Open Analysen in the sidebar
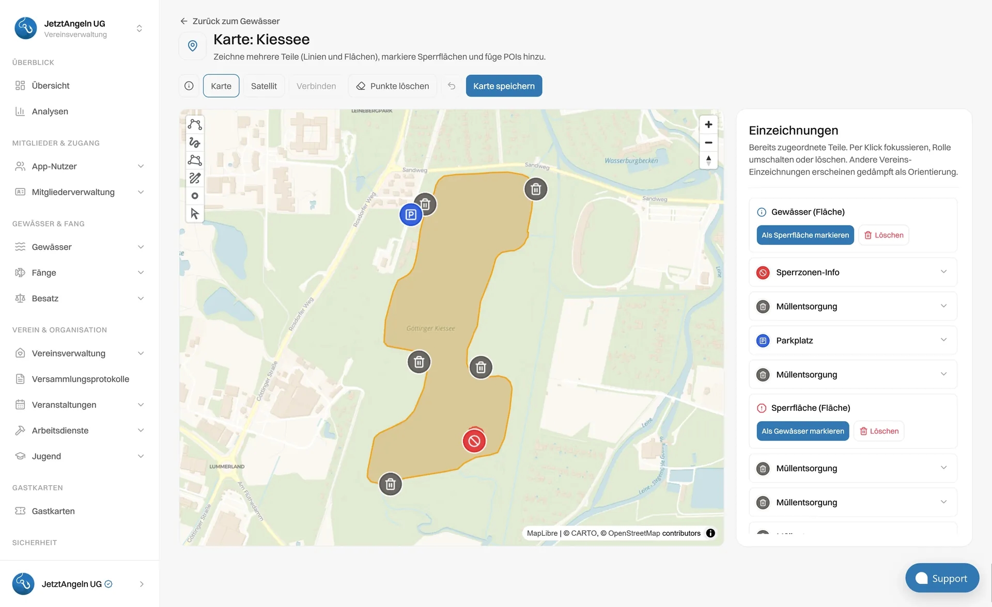This screenshot has width=992, height=607. point(80,111)
